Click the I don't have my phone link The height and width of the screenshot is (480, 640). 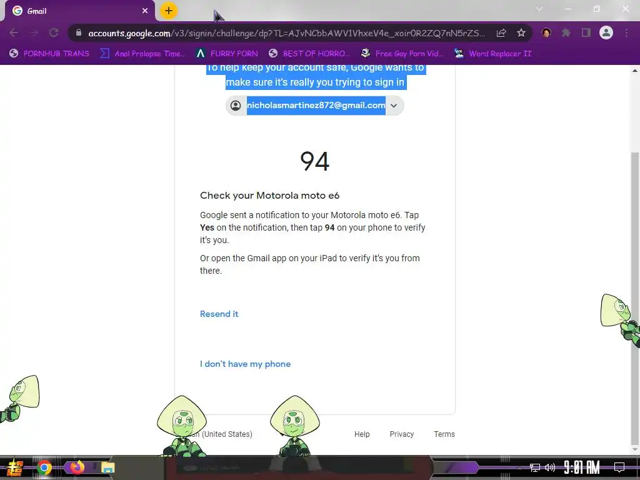click(x=245, y=364)
